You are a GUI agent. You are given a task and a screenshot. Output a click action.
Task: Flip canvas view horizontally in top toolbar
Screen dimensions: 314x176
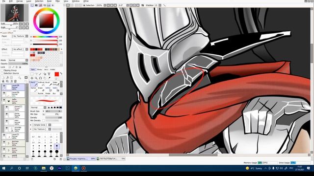[x=143, y=5]
